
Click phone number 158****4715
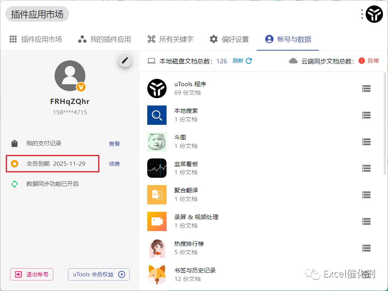click(70, 112)
